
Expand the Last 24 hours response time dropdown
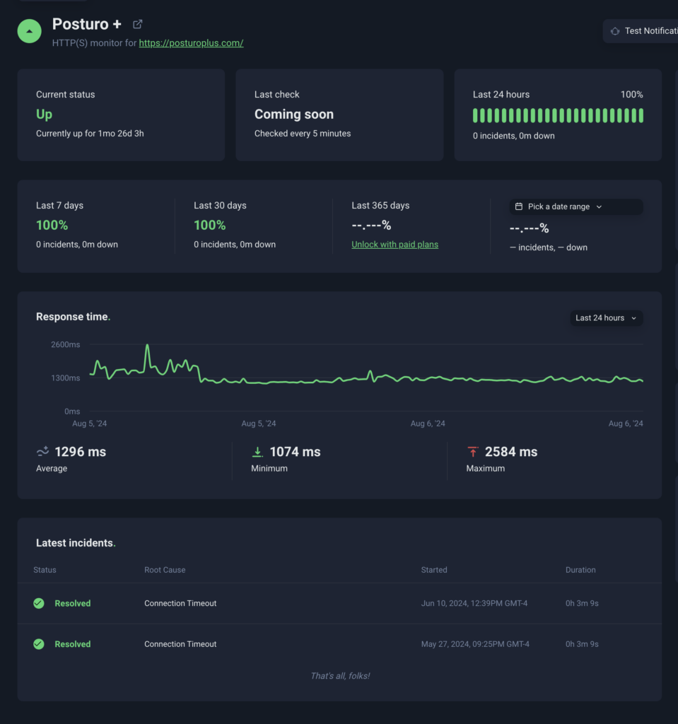coord(606,318)
